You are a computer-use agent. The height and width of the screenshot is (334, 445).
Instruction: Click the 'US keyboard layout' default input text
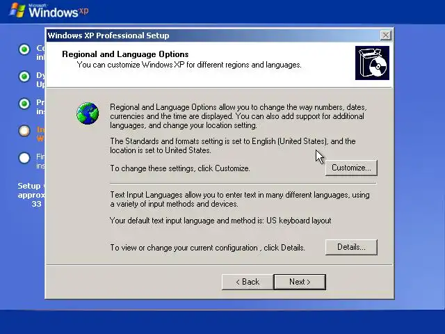[298, 221]
